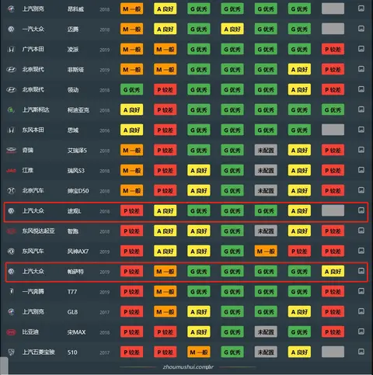Open the image icon in the 帕萨特 row
Viewport: 373px width, 375px height.
point(361,271)
